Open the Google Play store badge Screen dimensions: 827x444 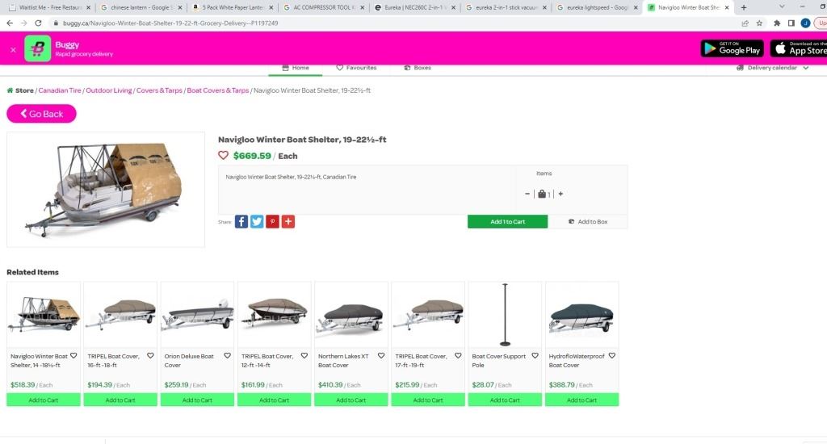732,48
